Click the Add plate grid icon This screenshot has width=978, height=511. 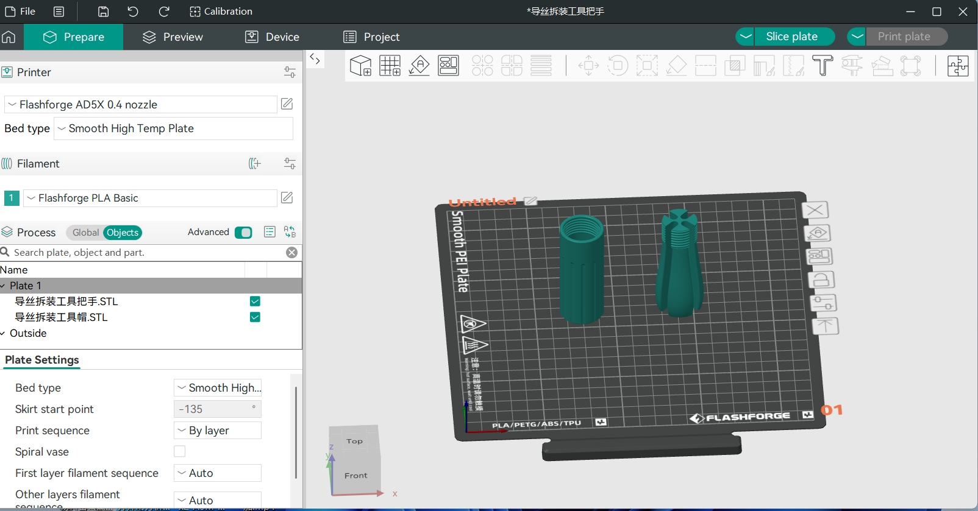coord(390,65)
